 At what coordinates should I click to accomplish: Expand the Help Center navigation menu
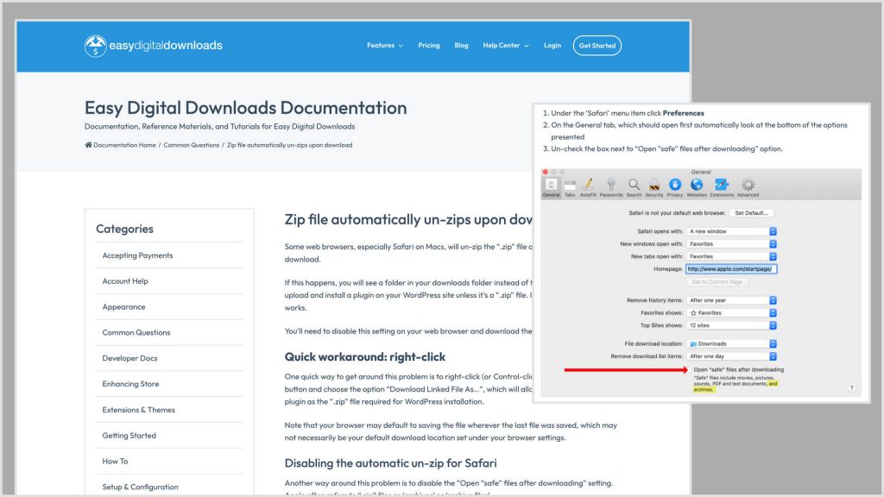(x=505, y=46)
